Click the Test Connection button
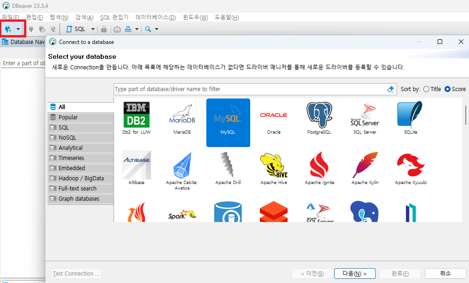 76,273
